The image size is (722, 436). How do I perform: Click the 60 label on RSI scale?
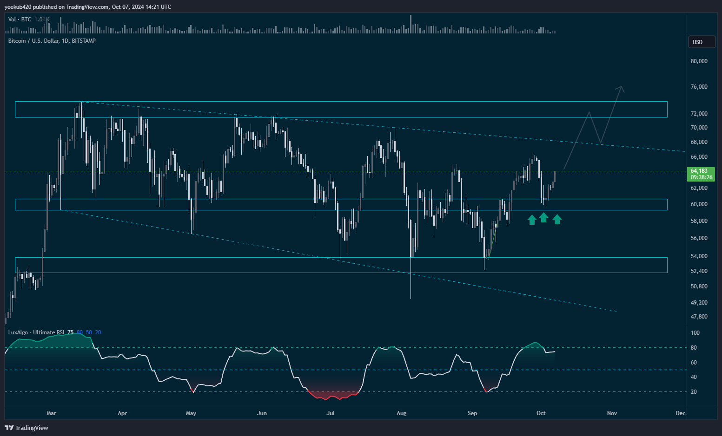(x=694, y=363)
